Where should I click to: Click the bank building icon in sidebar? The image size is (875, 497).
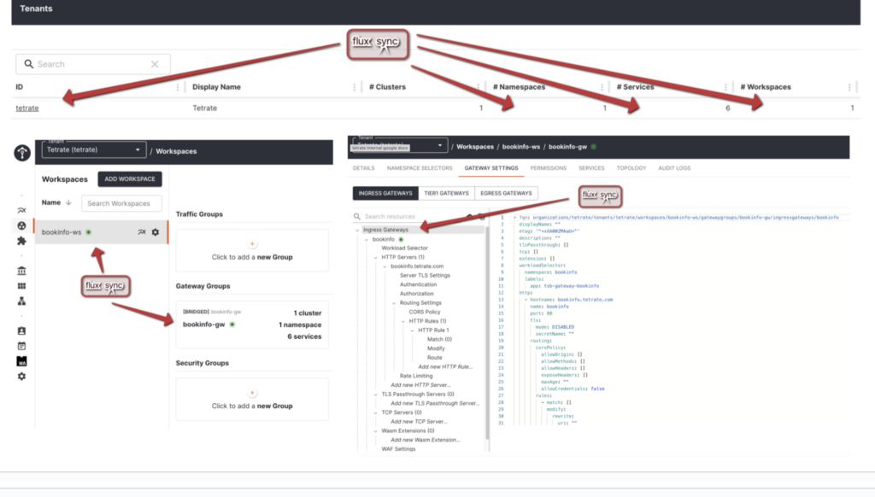(x=22, y=271)
